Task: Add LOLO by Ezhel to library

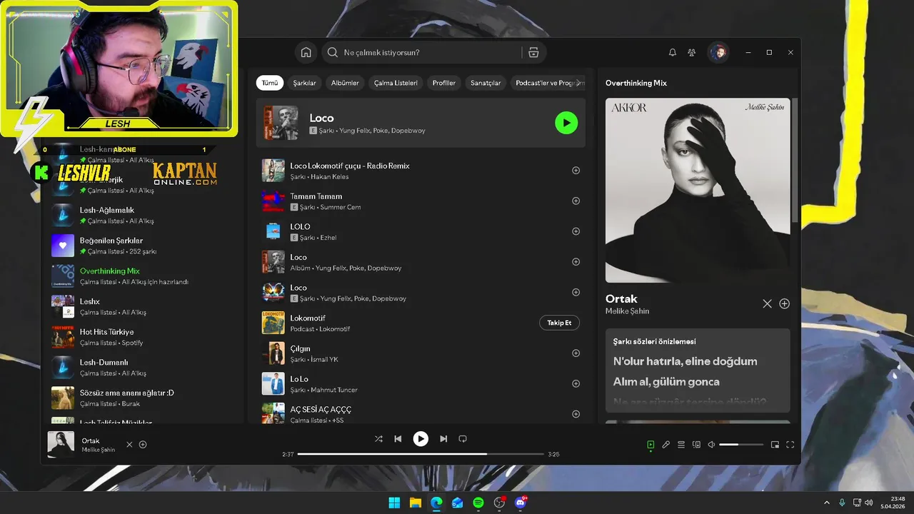Action: (576, 231)
